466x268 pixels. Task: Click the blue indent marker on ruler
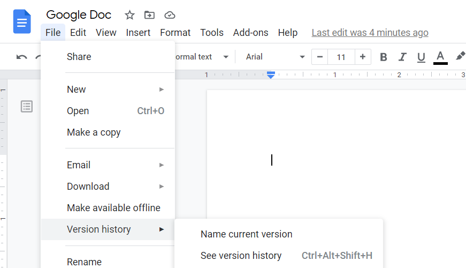pyautogui.click(x=271, y=75)
